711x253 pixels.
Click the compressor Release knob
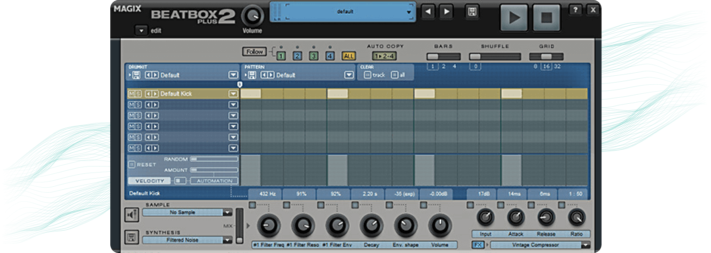546,218
